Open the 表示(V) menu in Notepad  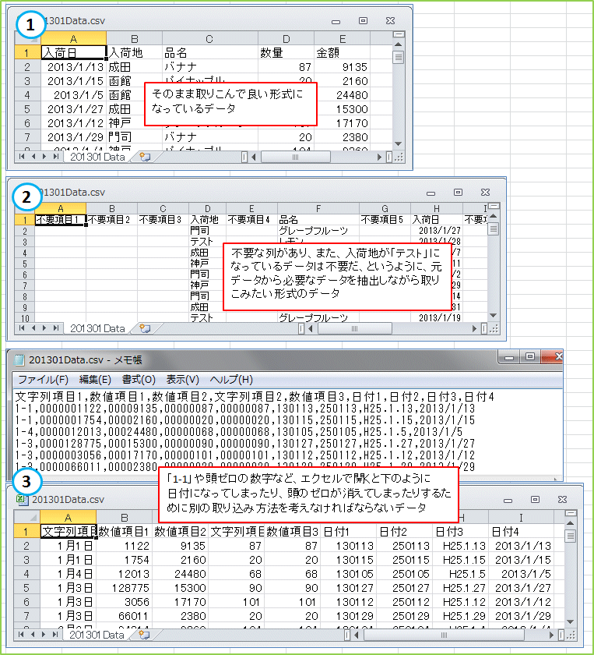click(183, 379)
